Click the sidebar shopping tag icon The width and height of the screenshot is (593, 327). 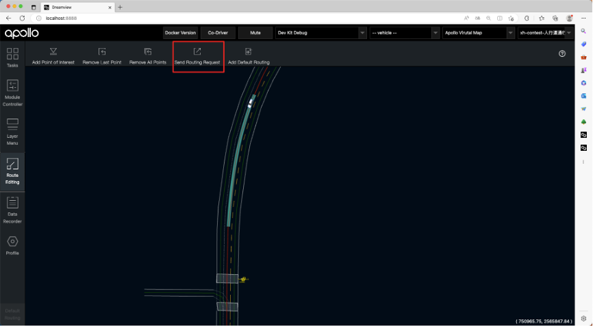[x=583, y=45]
